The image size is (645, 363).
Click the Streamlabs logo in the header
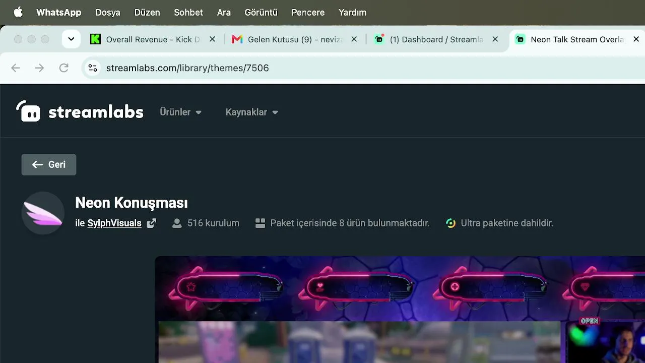pyautogui.click(x=80, y=111)
